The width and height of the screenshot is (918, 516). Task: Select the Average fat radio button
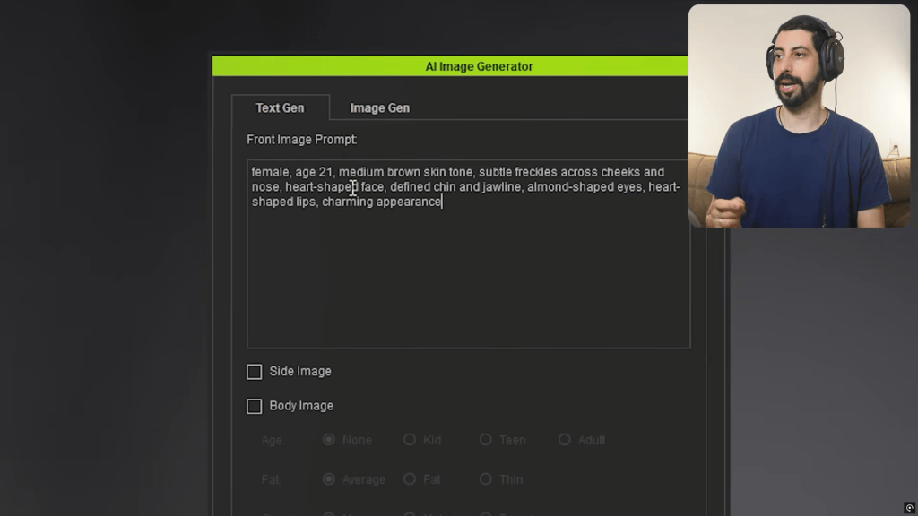pyautogui.click(x=329, y=479)
